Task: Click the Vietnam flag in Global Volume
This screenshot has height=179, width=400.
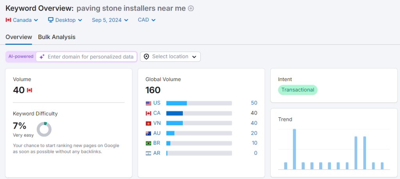Action: [x=148, y=123]
